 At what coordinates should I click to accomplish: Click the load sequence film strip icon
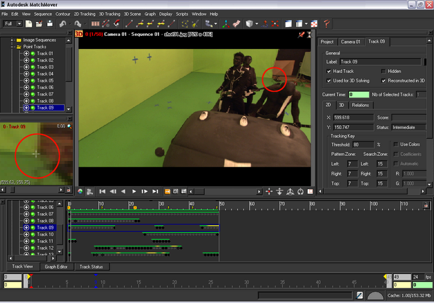(96, 24)
